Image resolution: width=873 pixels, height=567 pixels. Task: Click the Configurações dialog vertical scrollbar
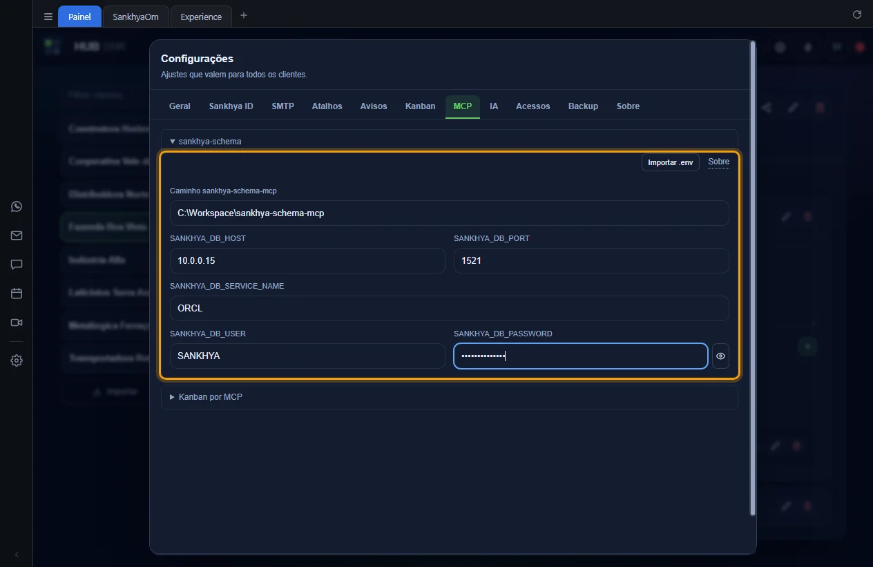(x=753, y=278)
